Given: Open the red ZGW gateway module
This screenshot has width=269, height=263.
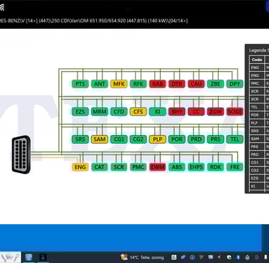Looking at the screenshot, I should tap(215, 111).
